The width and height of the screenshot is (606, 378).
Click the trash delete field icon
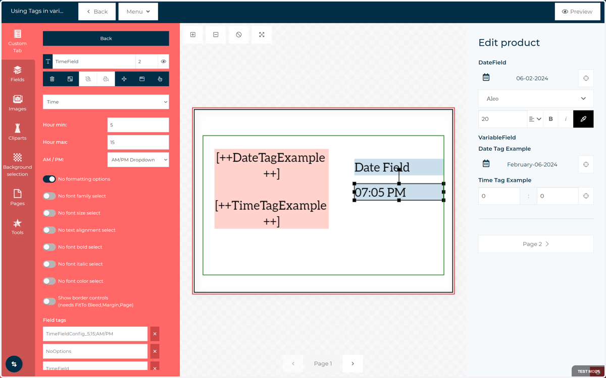tap(52, 79)
